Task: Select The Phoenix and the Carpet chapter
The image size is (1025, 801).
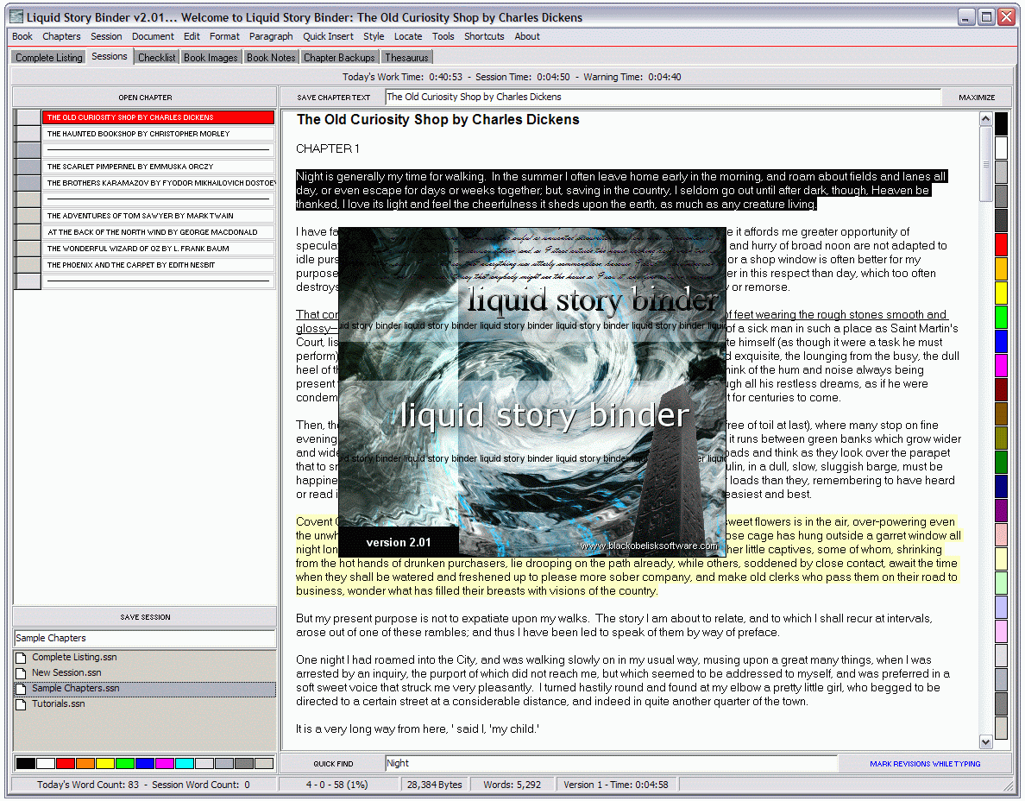Action: (x=158, y=265)
